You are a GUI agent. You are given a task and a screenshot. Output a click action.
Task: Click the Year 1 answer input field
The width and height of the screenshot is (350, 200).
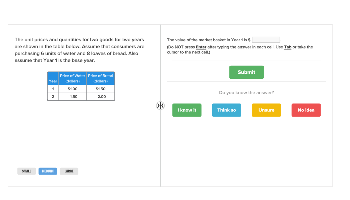click(x=266, y=39)
